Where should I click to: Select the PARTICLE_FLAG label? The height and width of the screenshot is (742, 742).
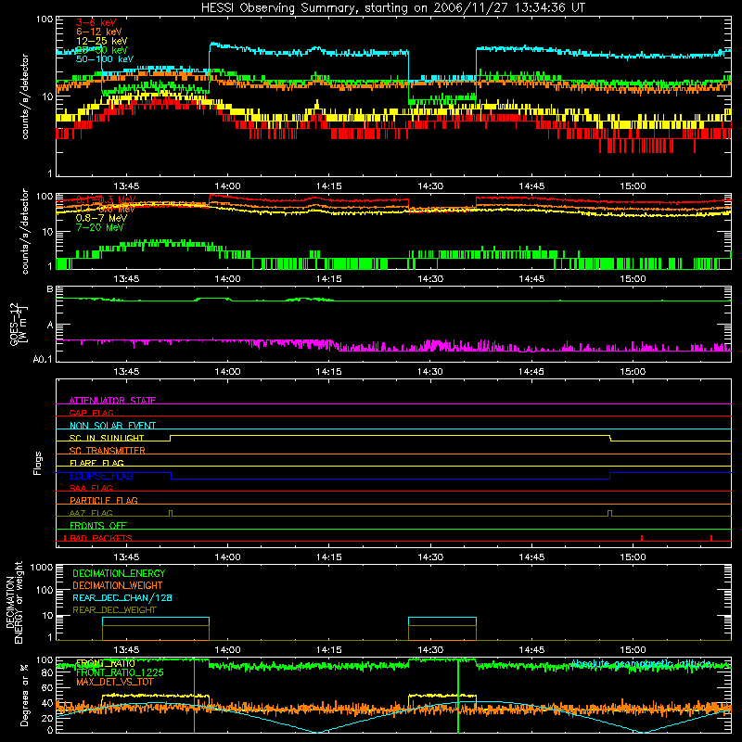pyautogui.click(x=104, y=500)
